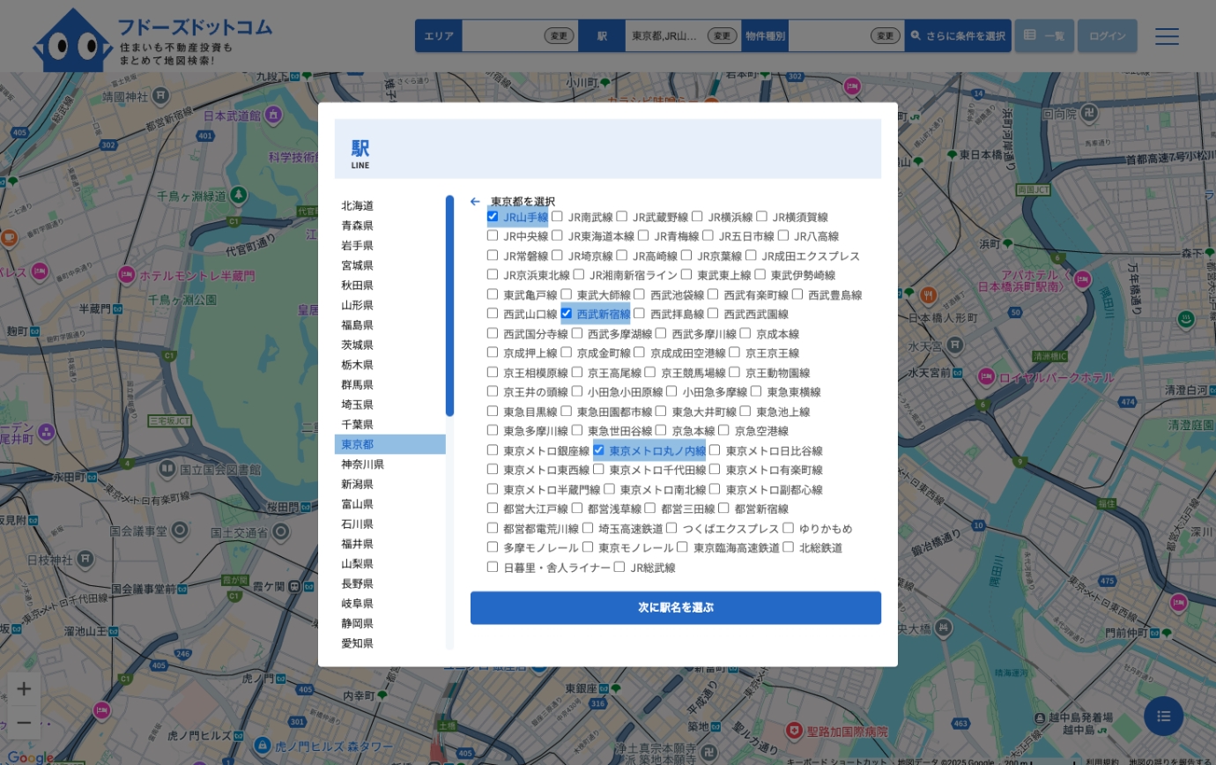Click the 次に駅名を選ぶ button
Viewport: 1216px width, 765px height.
coord(675,608)
